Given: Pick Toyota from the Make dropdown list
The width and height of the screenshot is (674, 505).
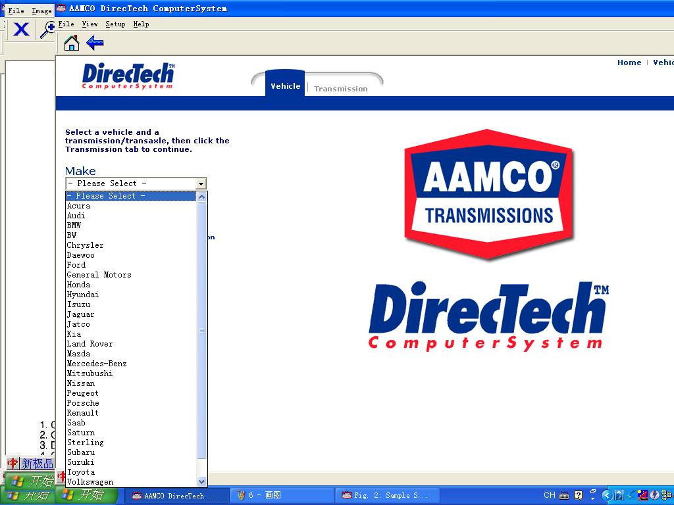Looking at the screenshot, I should tap(81, 472).
